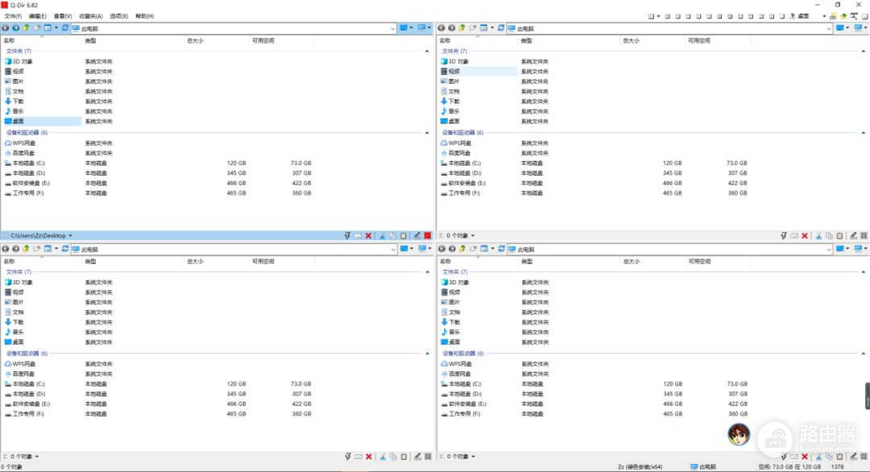Collapse the 文件夹 (7) group in top-left pane
Screen dimensions: 870x472
point(427,52)
